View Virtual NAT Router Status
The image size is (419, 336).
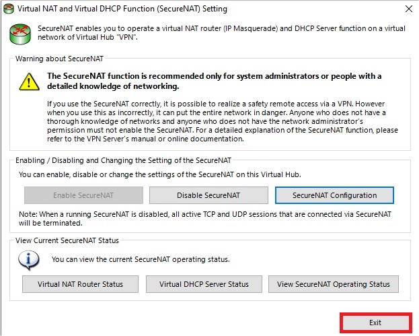[x=80, y=284]
